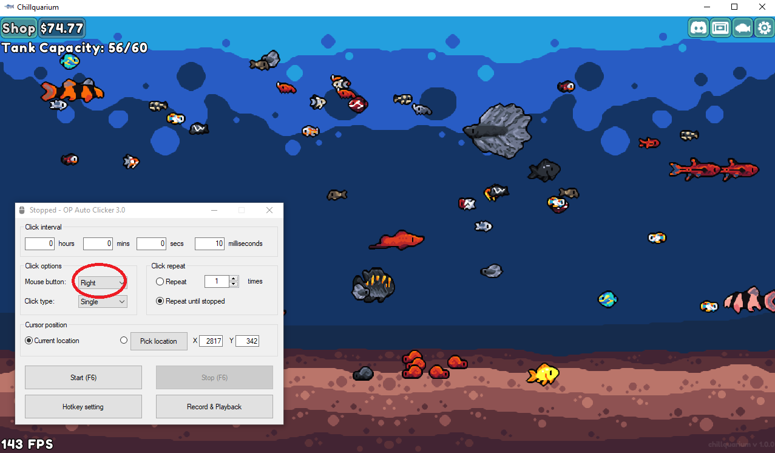The height and width of the screenshot is (453, 775).
Task: Click the $74.77 money counter
Action: coord(62,28)
